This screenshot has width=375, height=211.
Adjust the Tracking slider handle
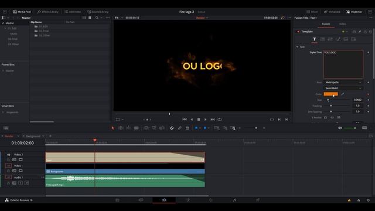point(331,105)
